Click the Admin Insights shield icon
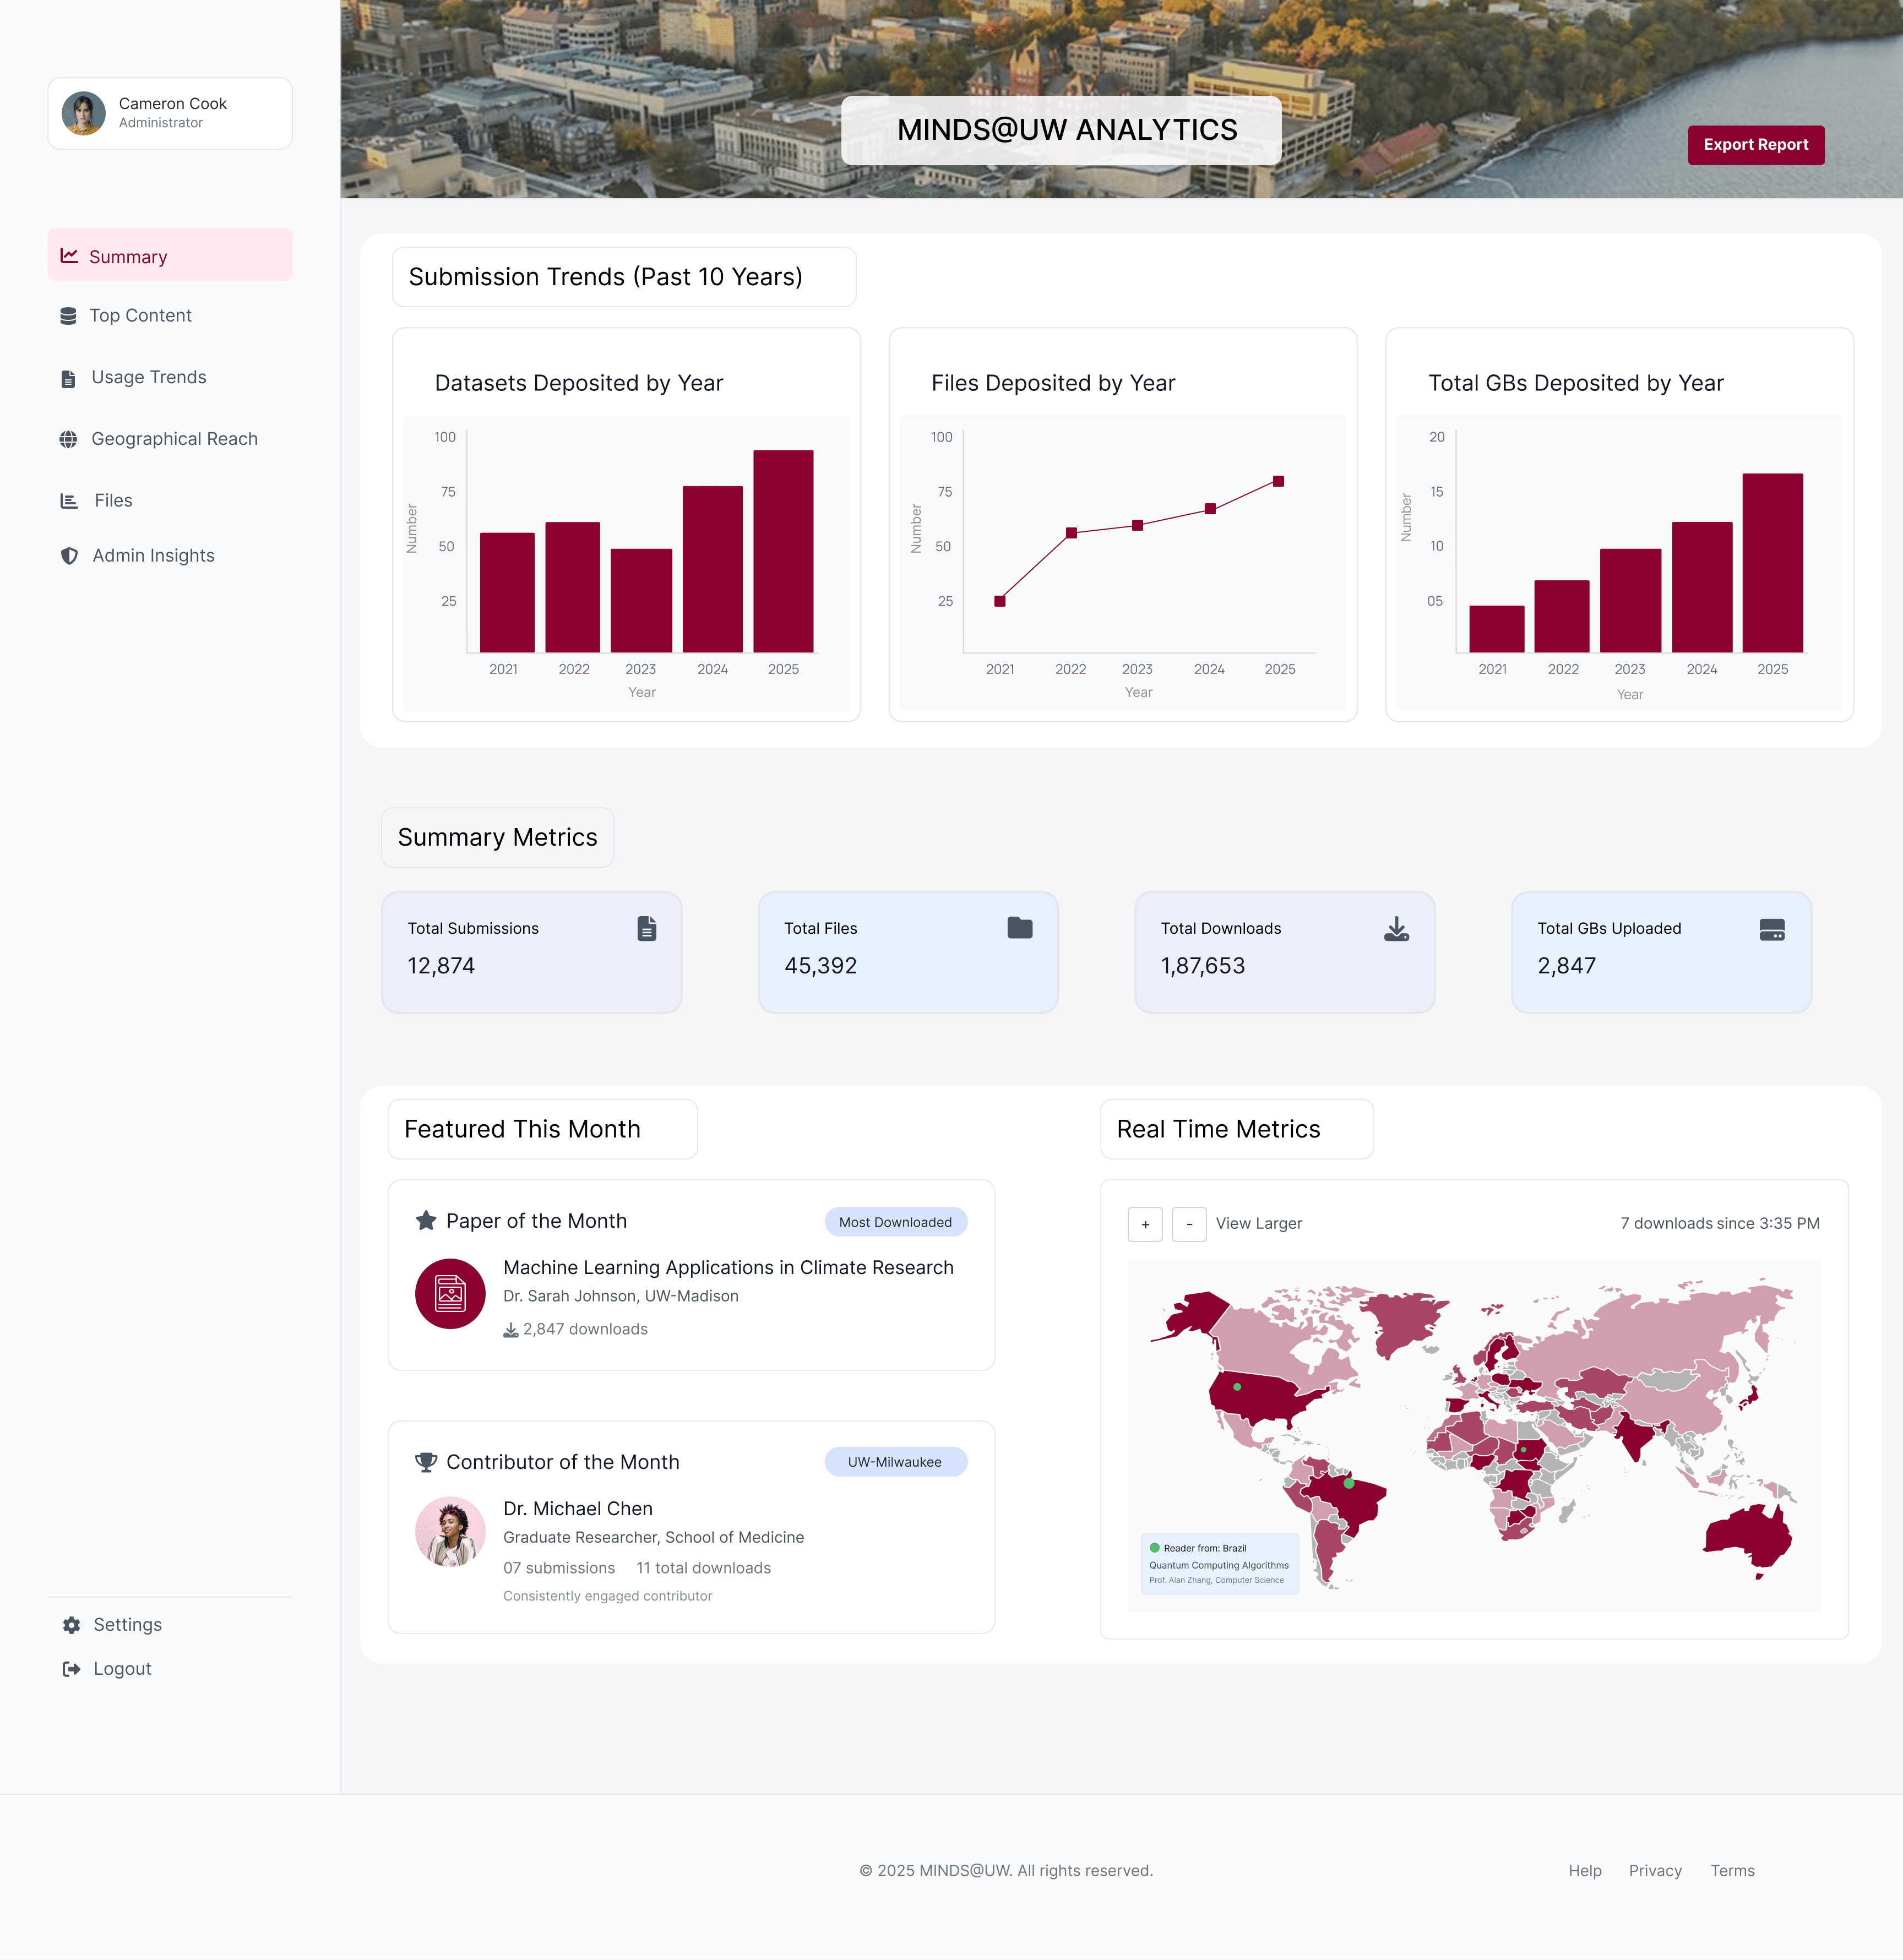1903x1960 pixels. tap(69, 556)
